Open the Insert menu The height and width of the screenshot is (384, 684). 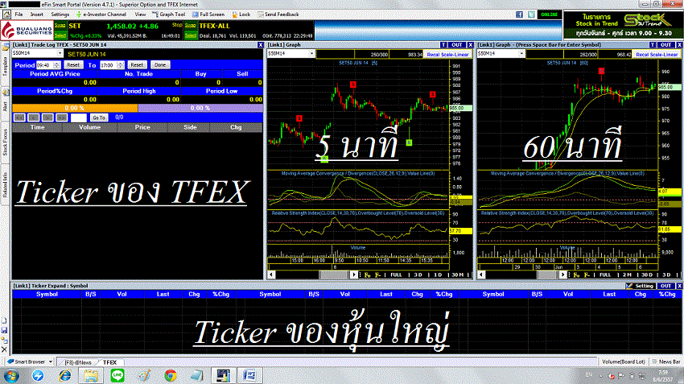point(37,14)
